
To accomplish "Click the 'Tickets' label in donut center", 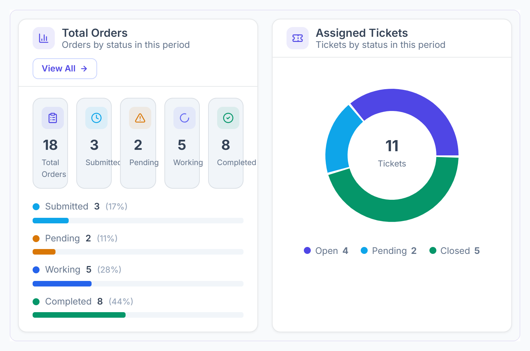I will pos(392,164).
